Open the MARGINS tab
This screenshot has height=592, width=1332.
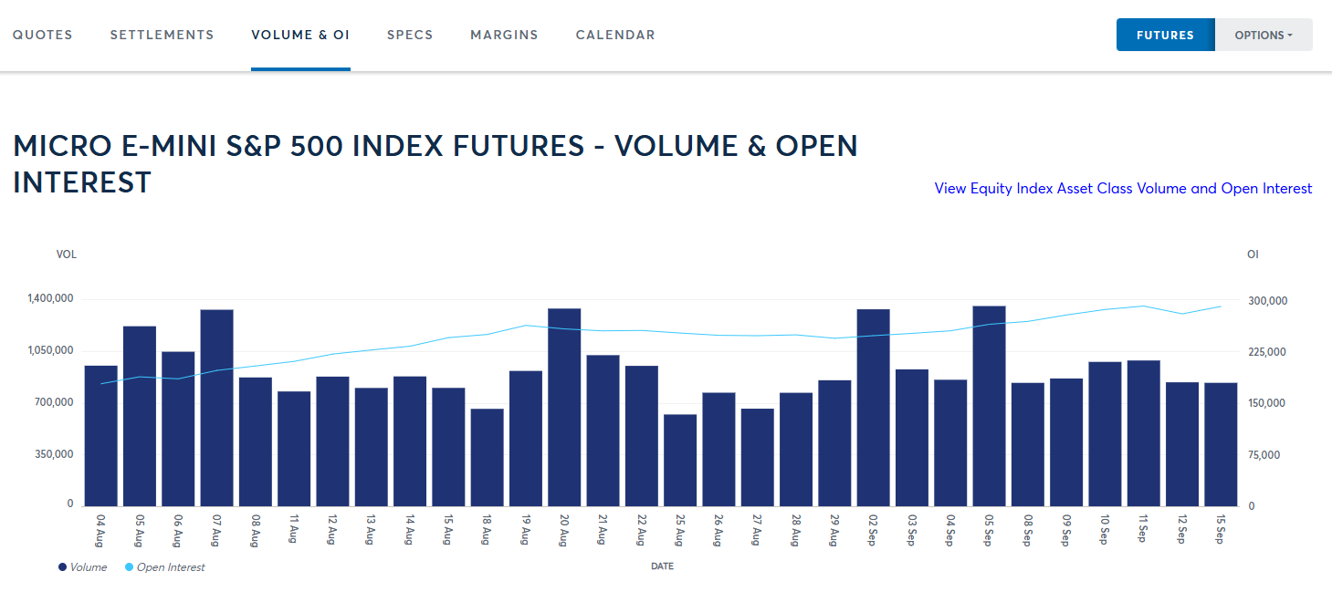(504, 35)
